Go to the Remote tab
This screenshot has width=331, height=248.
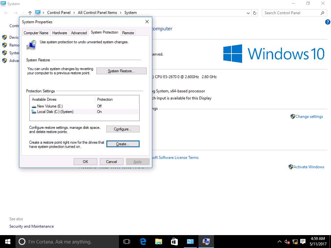[128, 33]
